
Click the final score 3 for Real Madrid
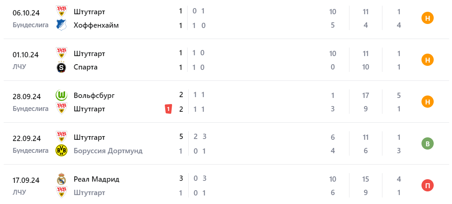(x=181, y=178)
